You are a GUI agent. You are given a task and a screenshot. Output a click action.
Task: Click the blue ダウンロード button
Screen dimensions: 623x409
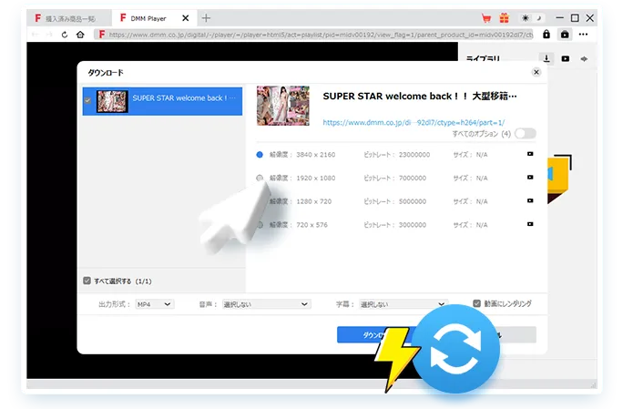pos(376,334)
